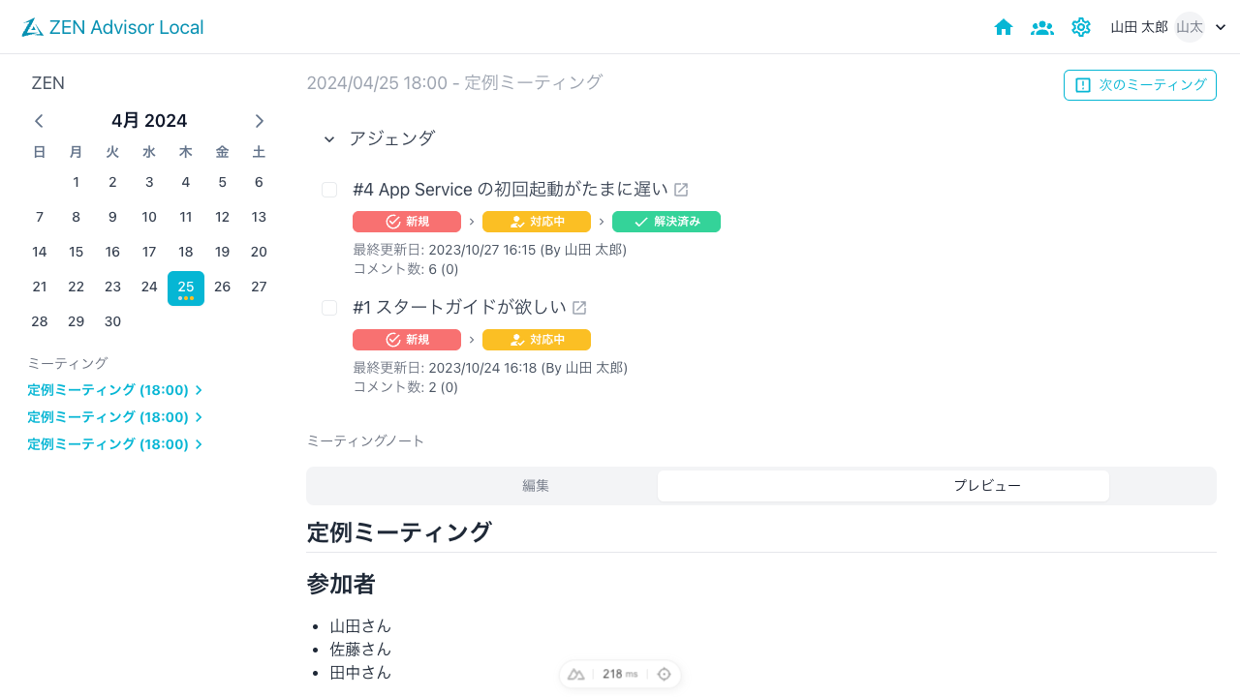Click the 解決済み status badge
1240x697 pixels.
pos(666,222)
